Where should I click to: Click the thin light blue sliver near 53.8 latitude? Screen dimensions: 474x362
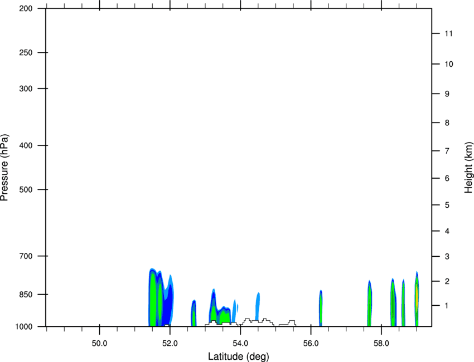[x=234, y=311]
